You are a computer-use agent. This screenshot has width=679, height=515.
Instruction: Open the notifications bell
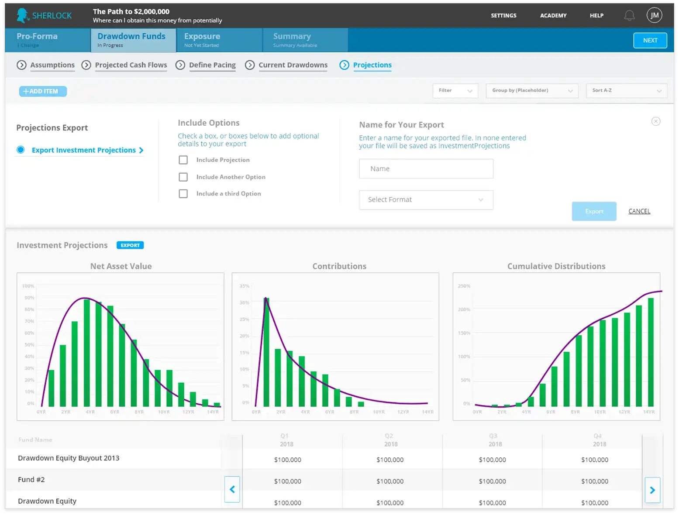coord(629,16)
